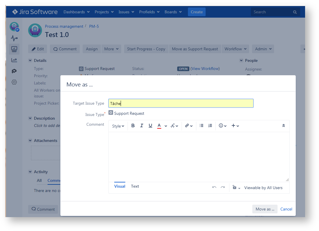Pick text color using red-underlined A
Image resolution: width=319 pixels, height=231 pixels.
tap(159, 126)
